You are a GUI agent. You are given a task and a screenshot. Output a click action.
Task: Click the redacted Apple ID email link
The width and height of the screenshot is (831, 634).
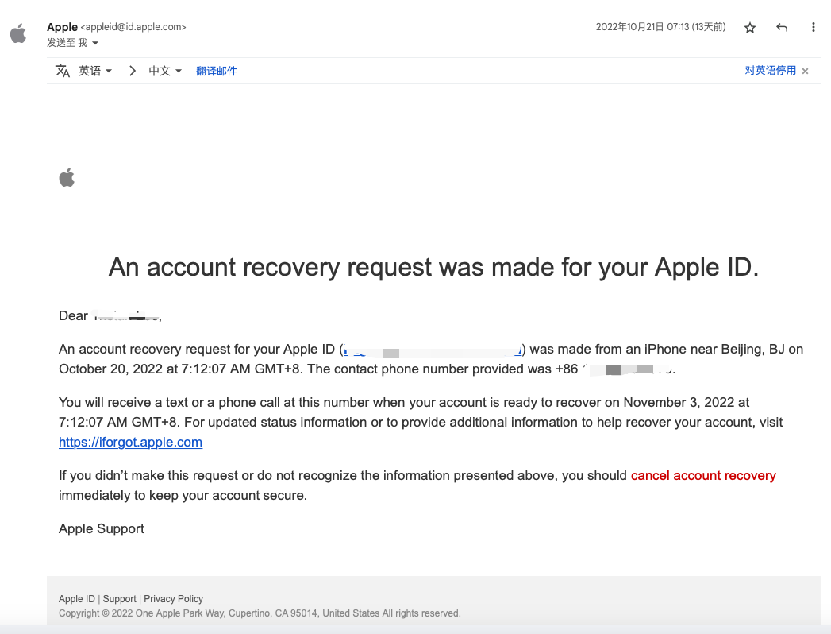[433, 350]
